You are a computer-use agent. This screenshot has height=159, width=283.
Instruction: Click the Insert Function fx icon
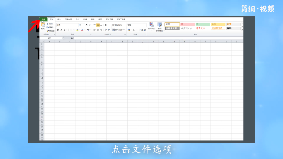(x=72, y=38)
